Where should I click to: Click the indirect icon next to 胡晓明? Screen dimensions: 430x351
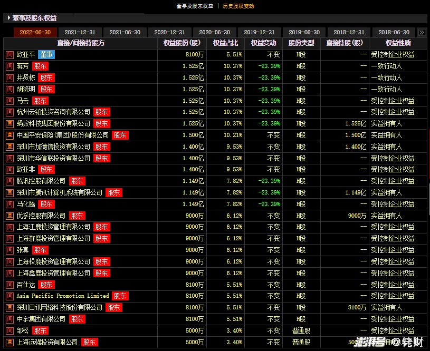point(10,89)
